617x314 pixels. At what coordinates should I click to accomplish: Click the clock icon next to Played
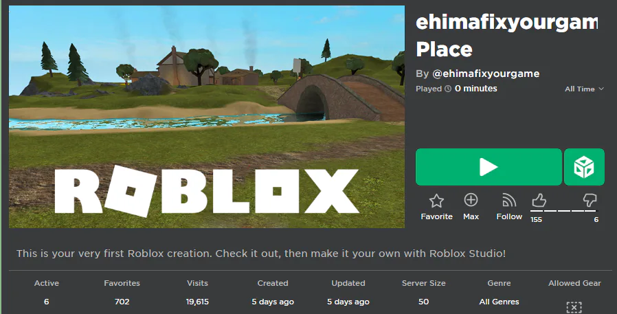tap(448, 89)
